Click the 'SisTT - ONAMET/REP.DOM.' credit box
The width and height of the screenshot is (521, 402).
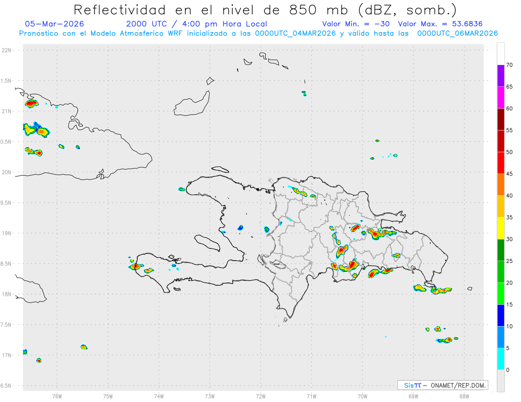pyautogui.click(x=443, y=385)
